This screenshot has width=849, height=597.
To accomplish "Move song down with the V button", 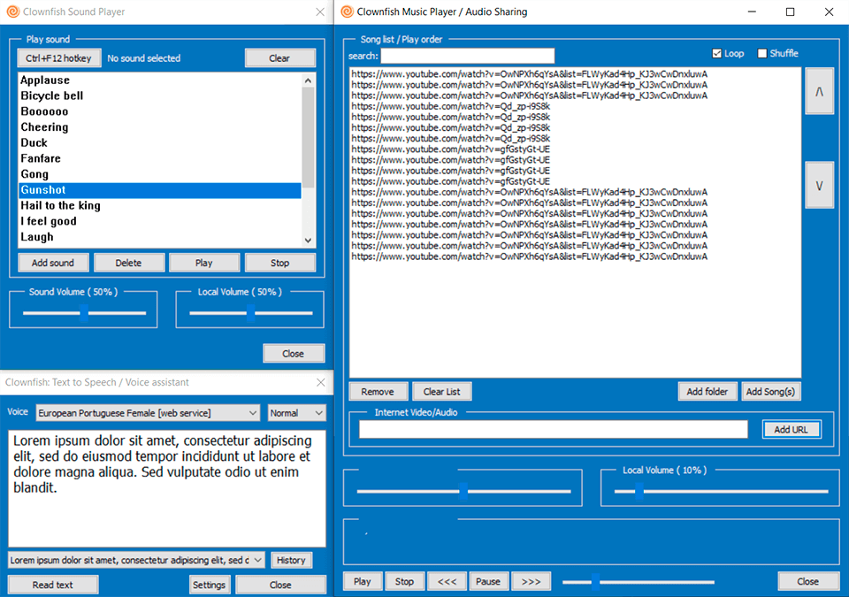I will pyautogui.click(x=819, y=185).
